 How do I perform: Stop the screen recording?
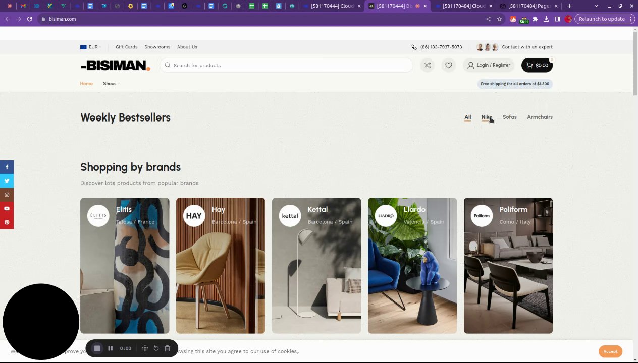pos(97,348)
